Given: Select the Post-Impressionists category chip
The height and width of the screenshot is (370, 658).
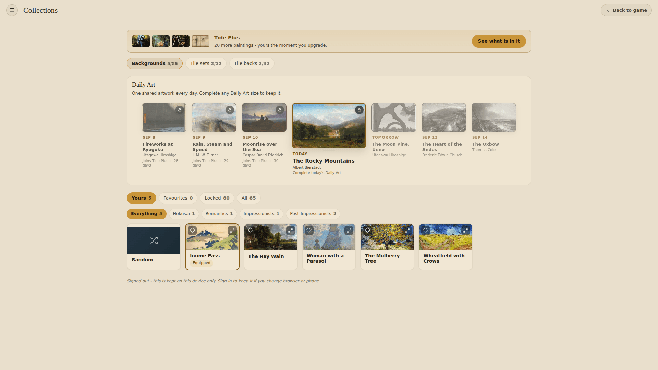Looking at the screenshot, I should (x=313, y=214).
